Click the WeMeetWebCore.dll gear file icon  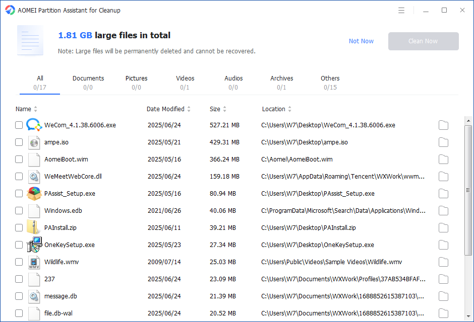(34, 177)
